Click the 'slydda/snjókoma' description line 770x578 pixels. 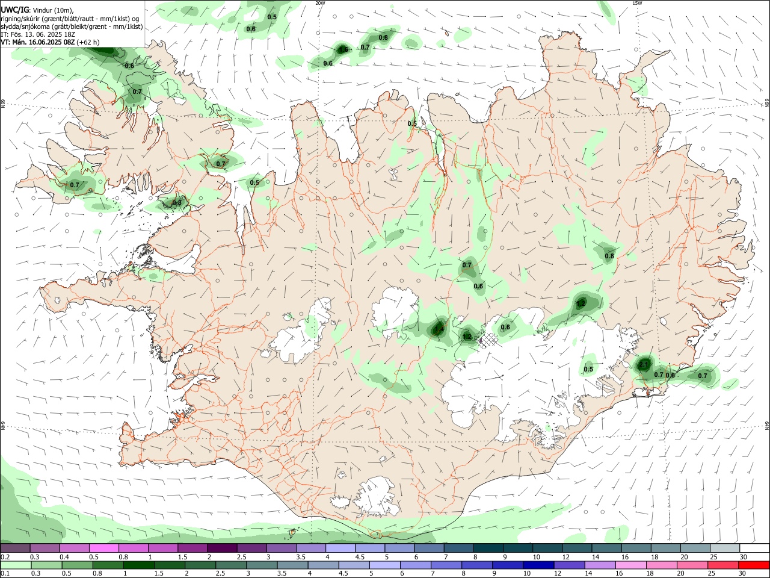click(x=72, y=26)
